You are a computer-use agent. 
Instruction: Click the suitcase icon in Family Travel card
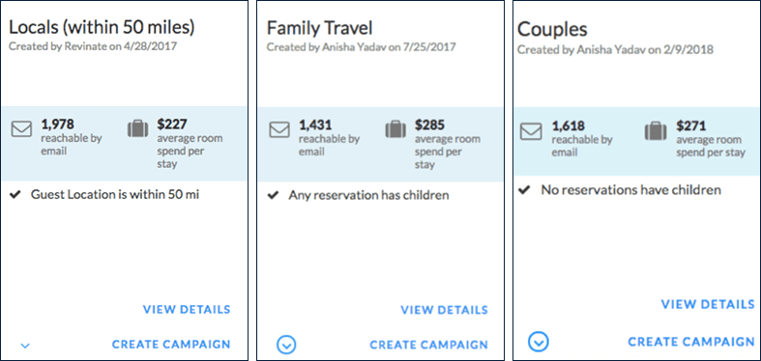(395, 129)
